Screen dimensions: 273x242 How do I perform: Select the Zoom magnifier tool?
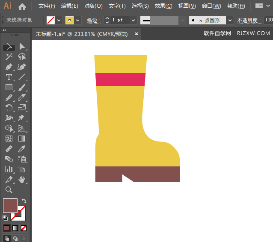(9, 190)
